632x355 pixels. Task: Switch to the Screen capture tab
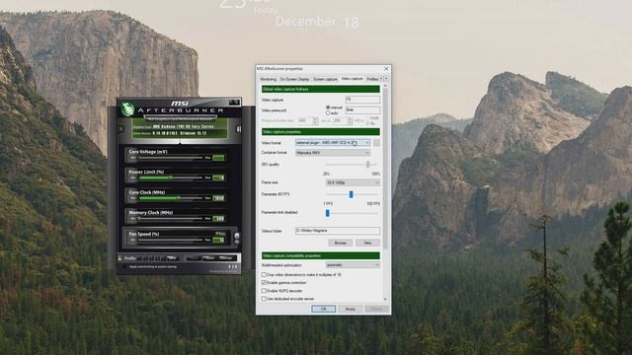click(325, 79)
